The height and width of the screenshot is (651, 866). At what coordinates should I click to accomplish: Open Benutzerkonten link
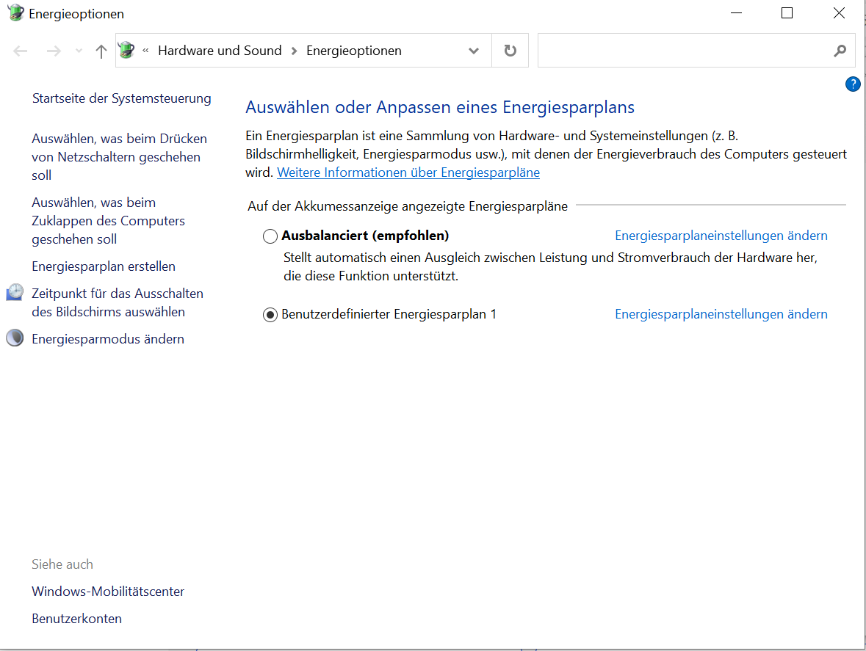(x=77, y=619)
